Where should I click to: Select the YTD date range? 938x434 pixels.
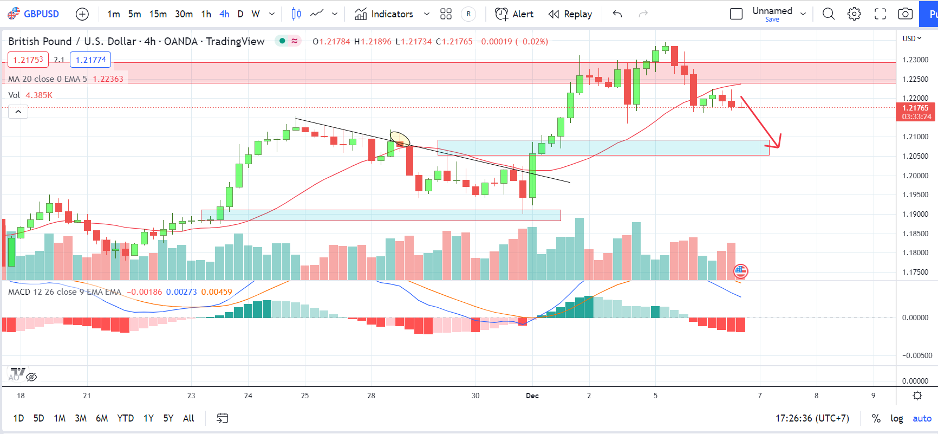tap(126, 418)
